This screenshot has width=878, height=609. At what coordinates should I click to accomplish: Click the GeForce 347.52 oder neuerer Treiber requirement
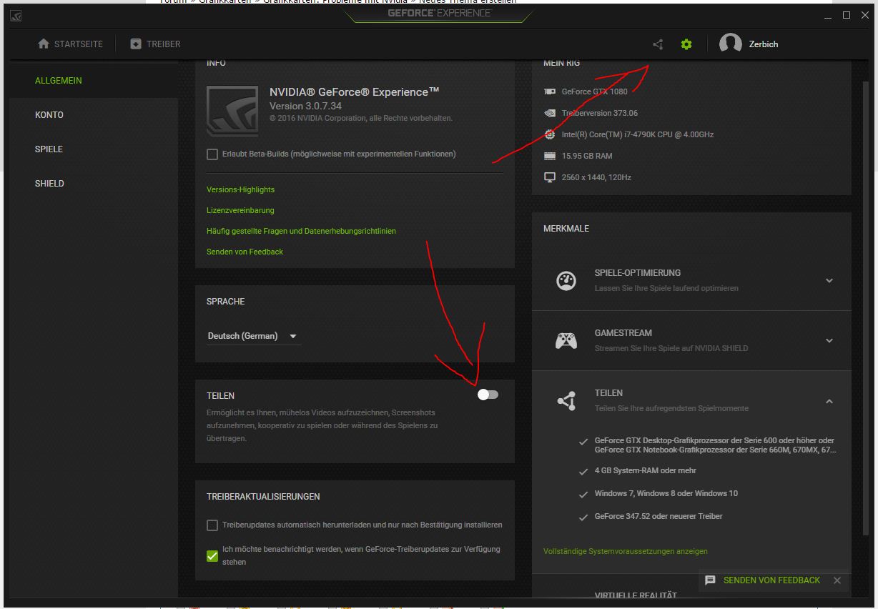658,516
